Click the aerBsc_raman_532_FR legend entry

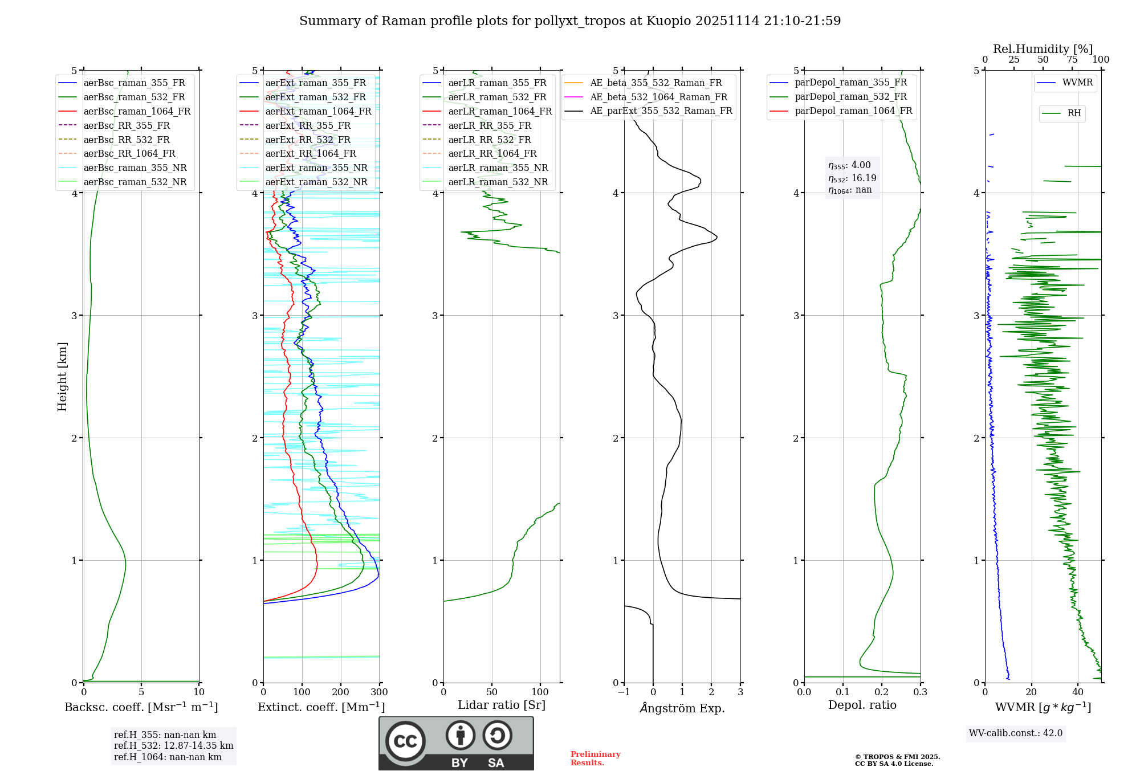tap(134, 97)
